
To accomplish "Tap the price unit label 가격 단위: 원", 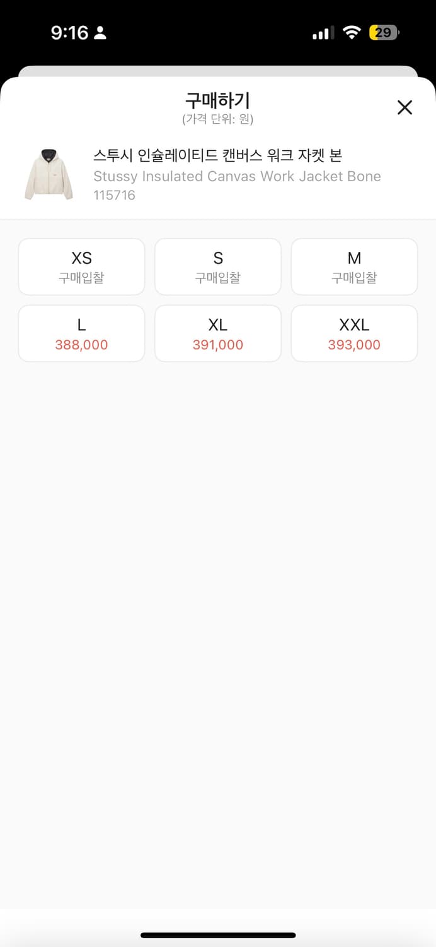I will coord(217,120).
